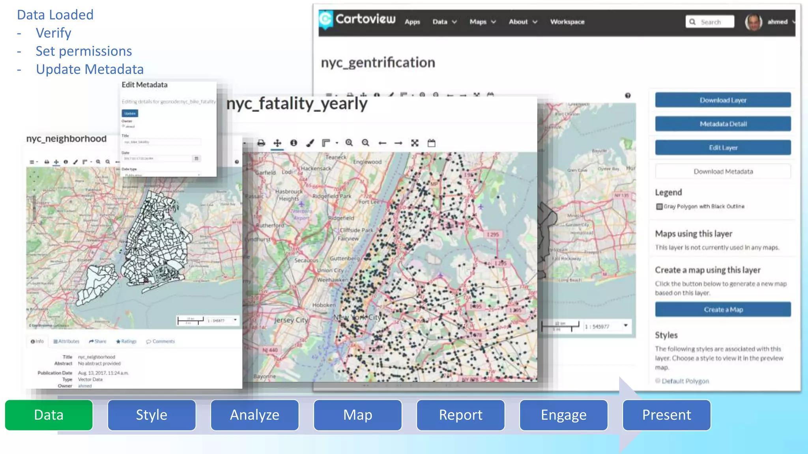
Task: Open the measure tool dropdown arrow in nyc_fatality_yearly toolbar
Action: 337,143
